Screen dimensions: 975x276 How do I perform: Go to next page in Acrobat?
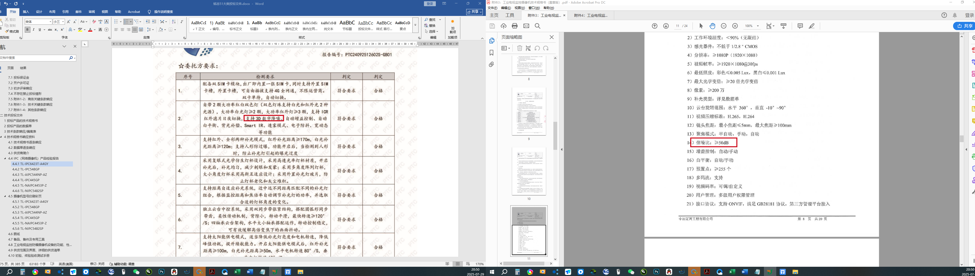point(666,26)
